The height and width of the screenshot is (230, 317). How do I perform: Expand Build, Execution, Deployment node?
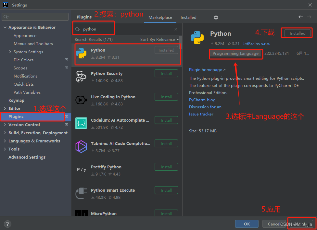(x=5, y=133)
